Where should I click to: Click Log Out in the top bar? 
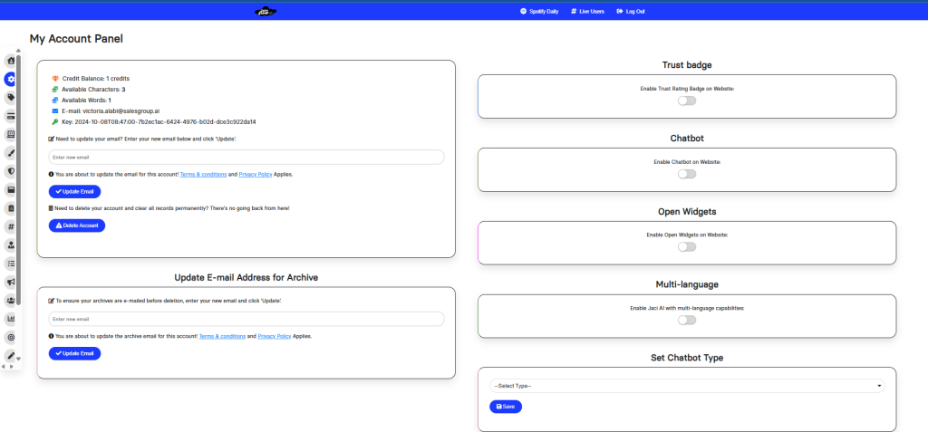point(631,11)
